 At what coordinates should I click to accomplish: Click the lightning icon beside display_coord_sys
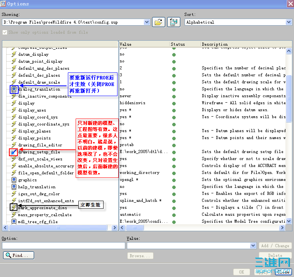[14, 117]
